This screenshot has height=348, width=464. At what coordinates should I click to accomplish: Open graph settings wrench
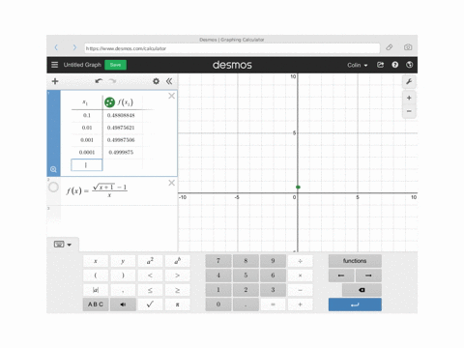409,82
